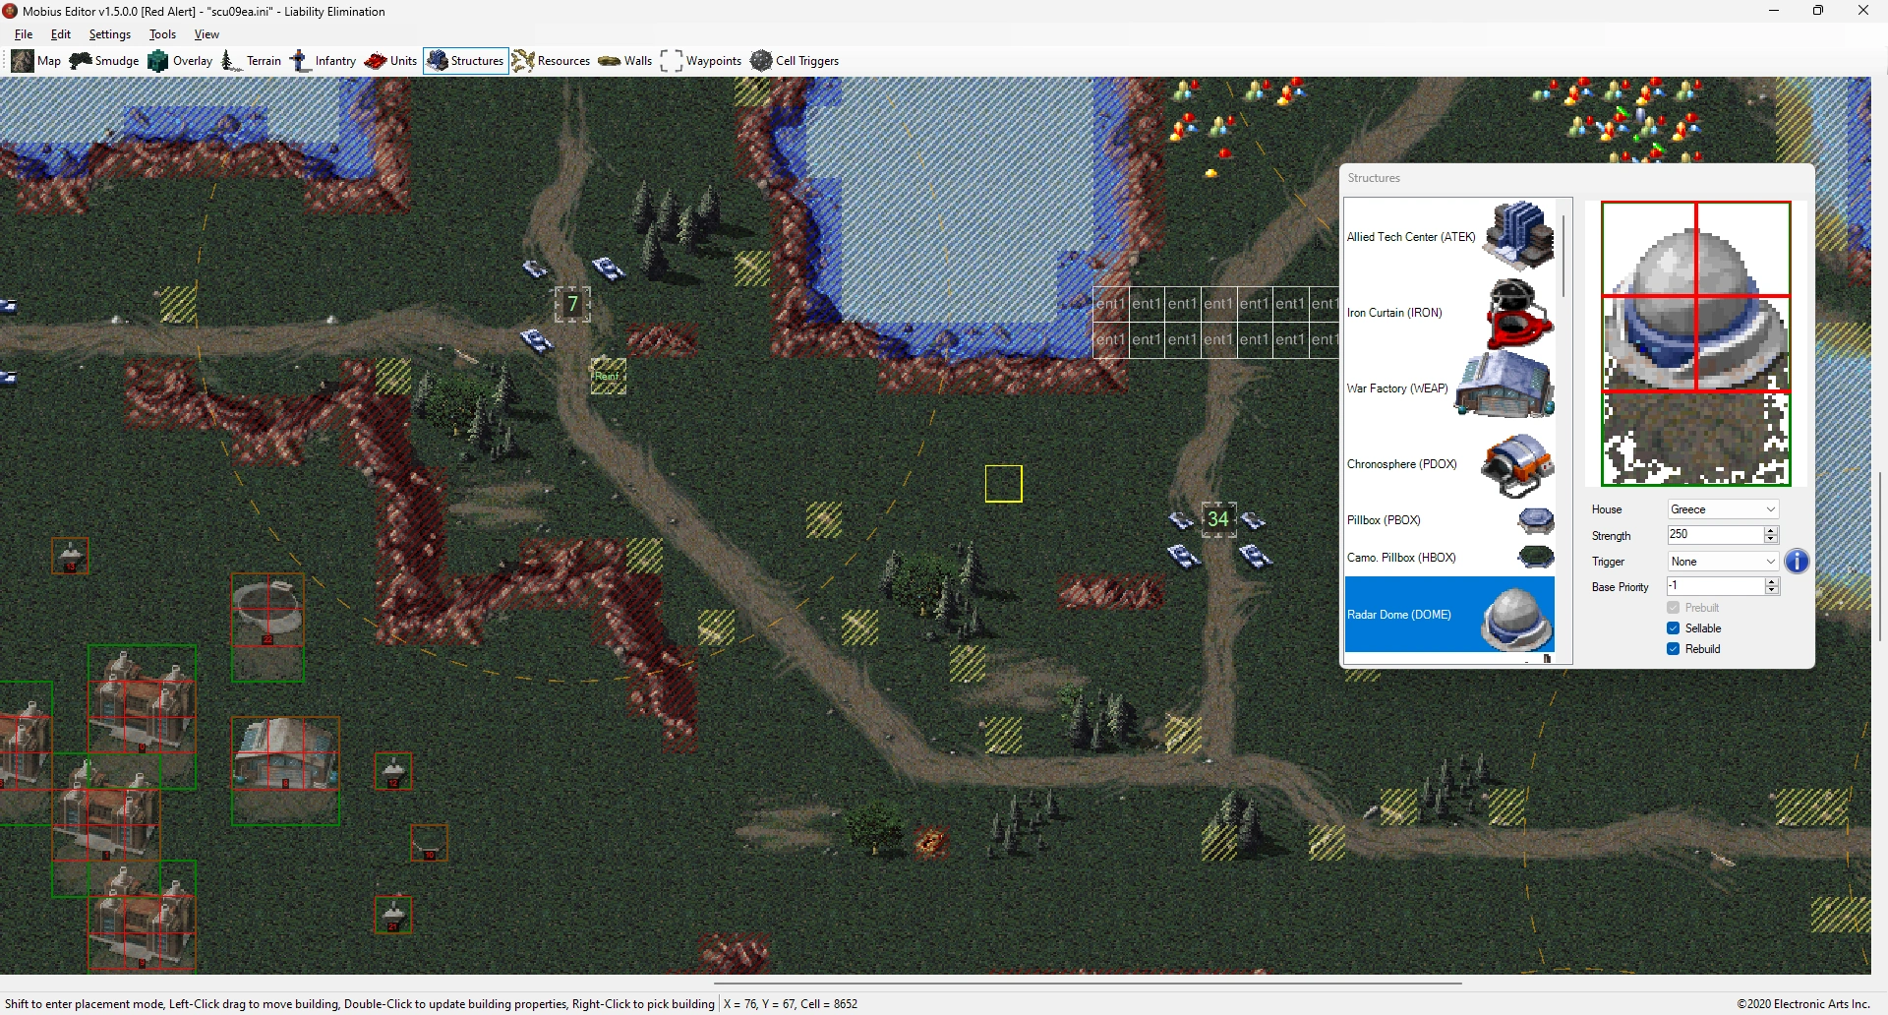1888x1015 pixels.
Task: Pick the Chronosphere (PDOX) structure
Action: click(1450, 464)
